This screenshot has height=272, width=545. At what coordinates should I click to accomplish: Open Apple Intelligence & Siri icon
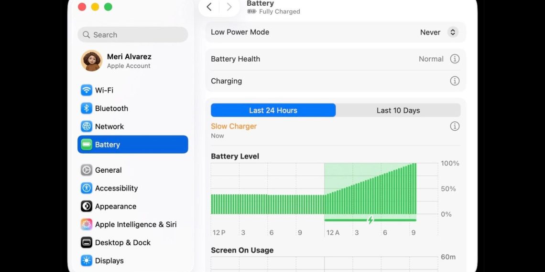[87, 224]
